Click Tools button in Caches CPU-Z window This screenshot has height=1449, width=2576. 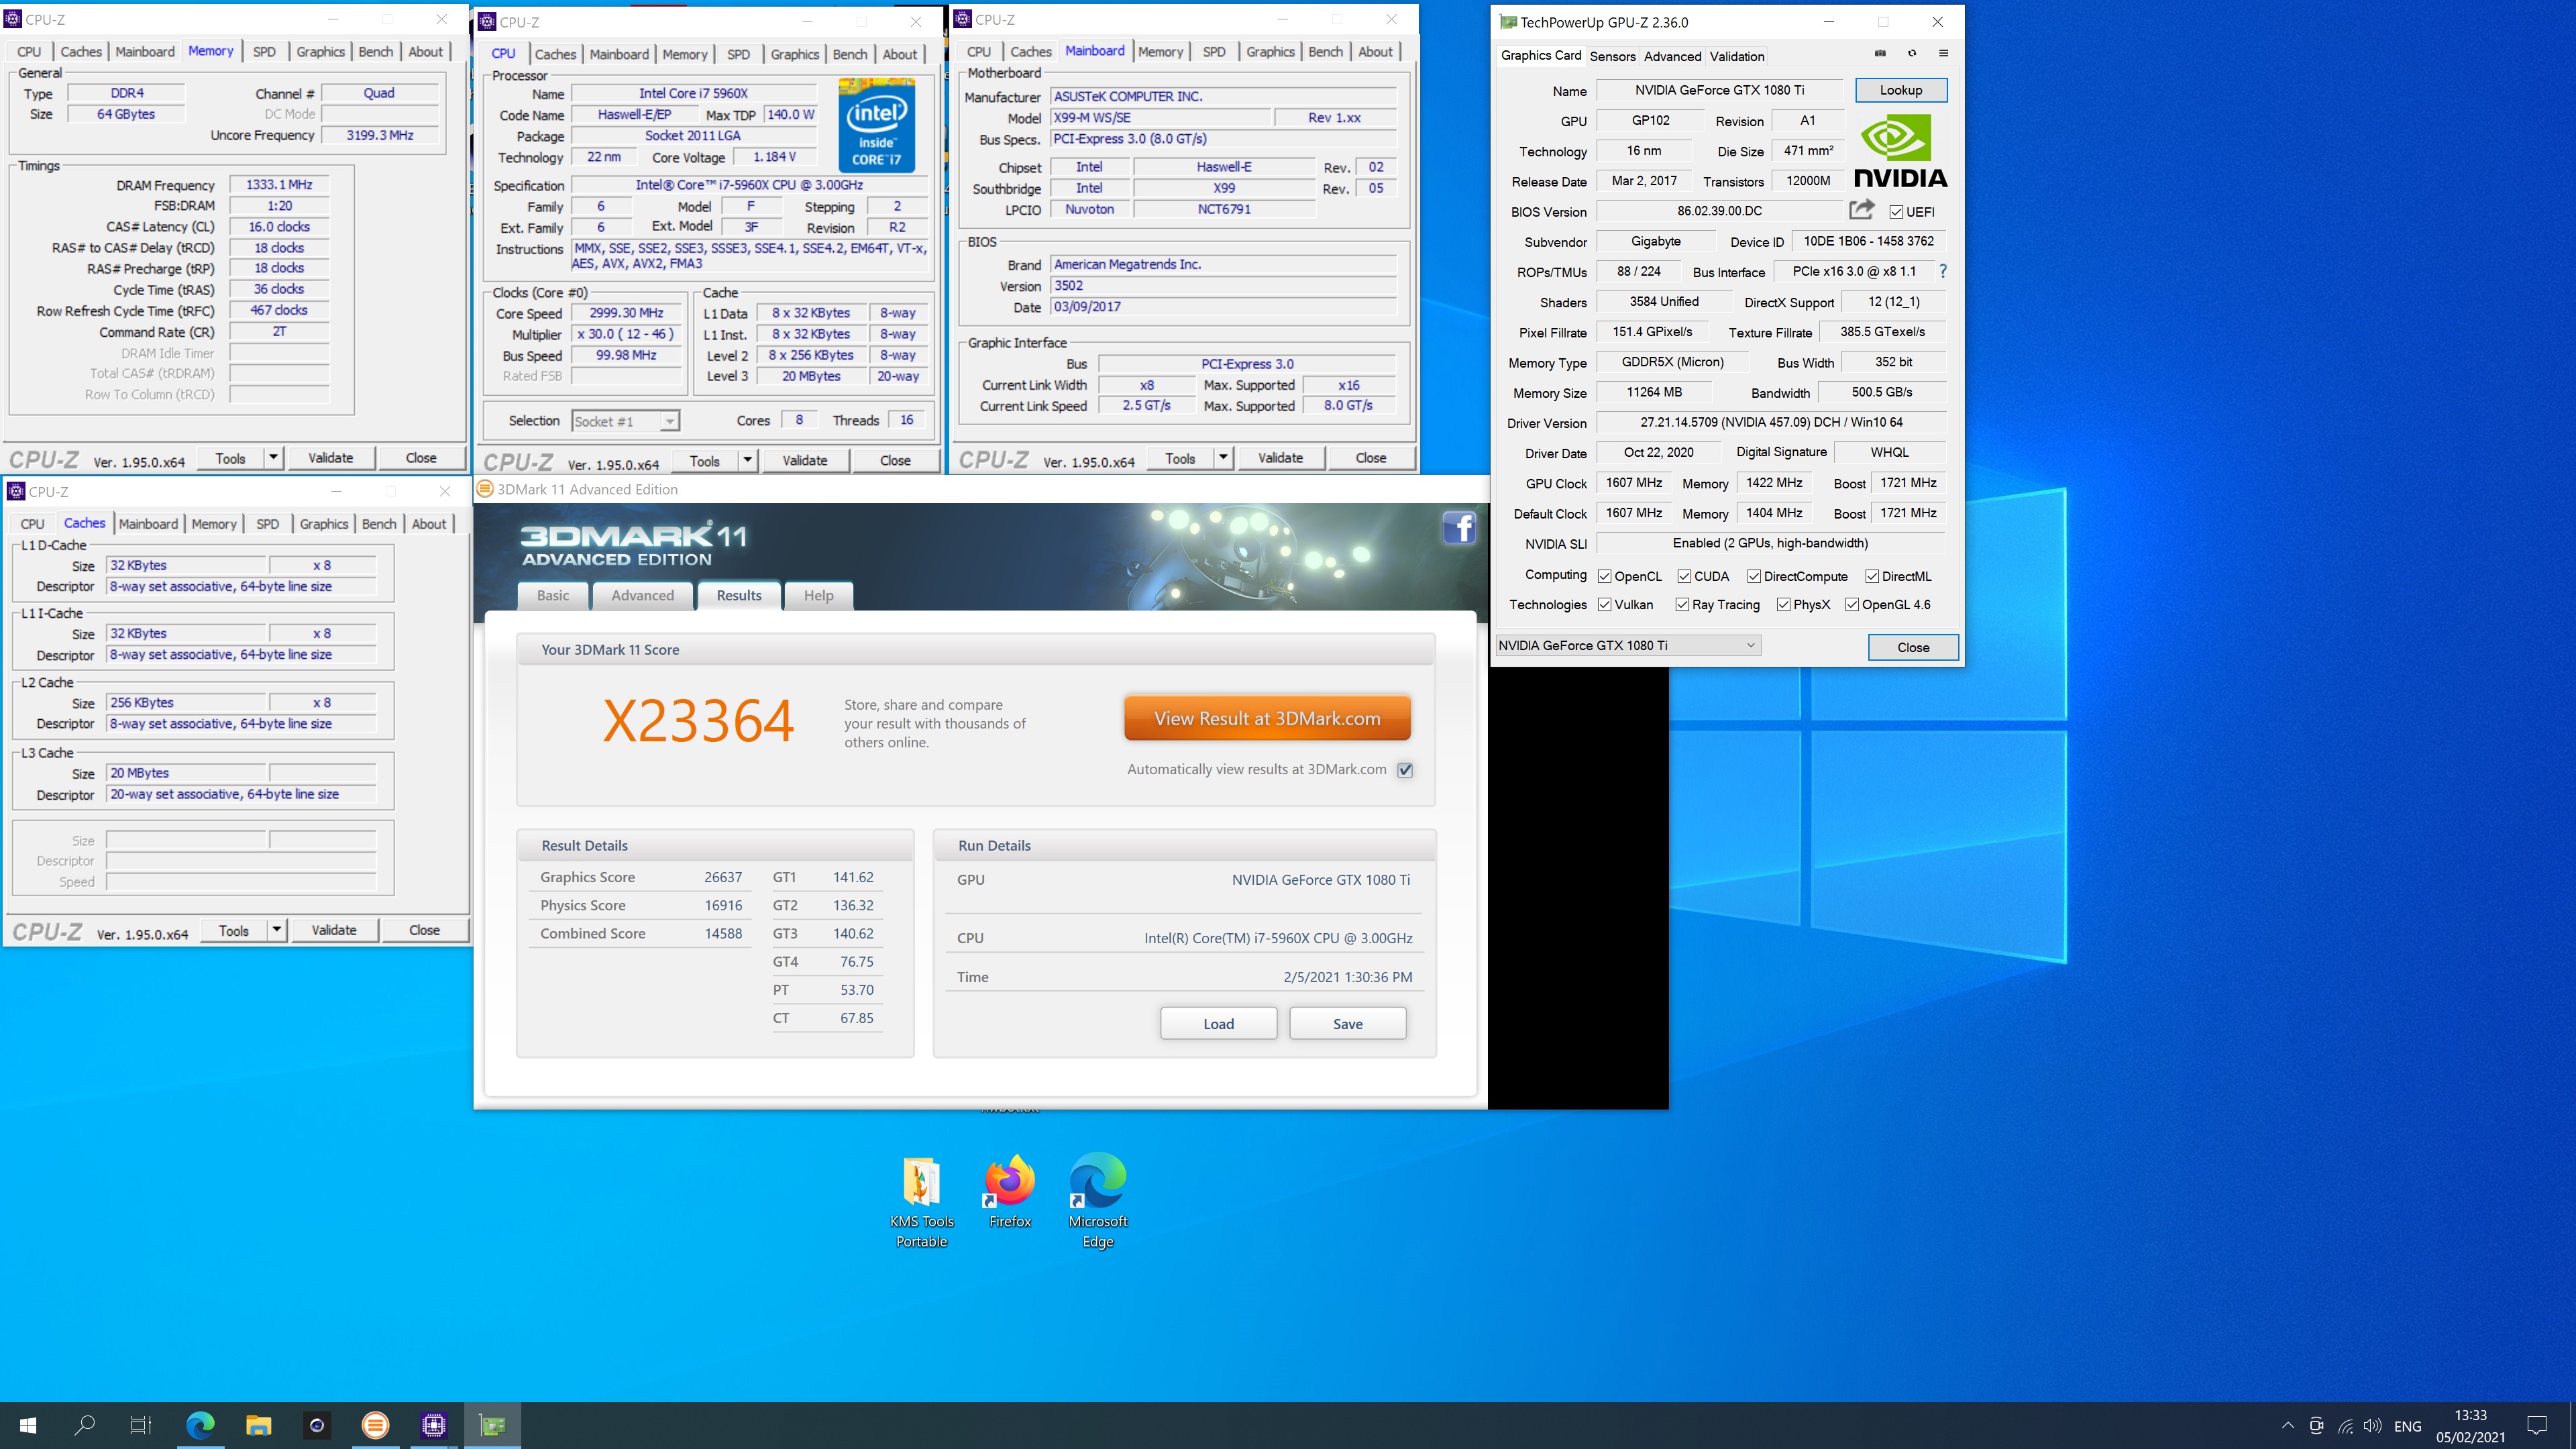233,930
